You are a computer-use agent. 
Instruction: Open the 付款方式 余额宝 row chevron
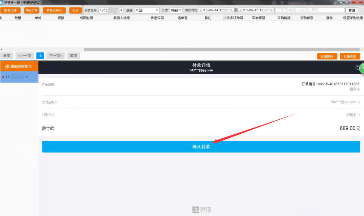359,115
